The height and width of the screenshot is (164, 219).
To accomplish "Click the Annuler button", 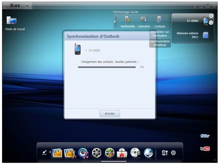I will [x=109, y=113].
